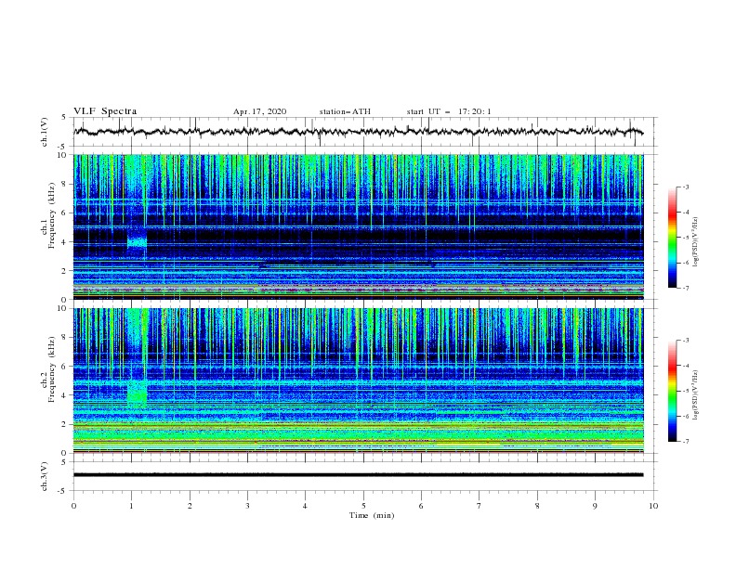Image resolution: width=736 pixels, height=568 pixels.
Task: Click the ch.1 voltage waveform trace
Action: pos(359,132)
